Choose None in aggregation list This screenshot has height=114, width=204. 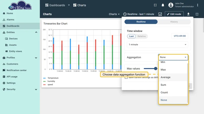173,100
